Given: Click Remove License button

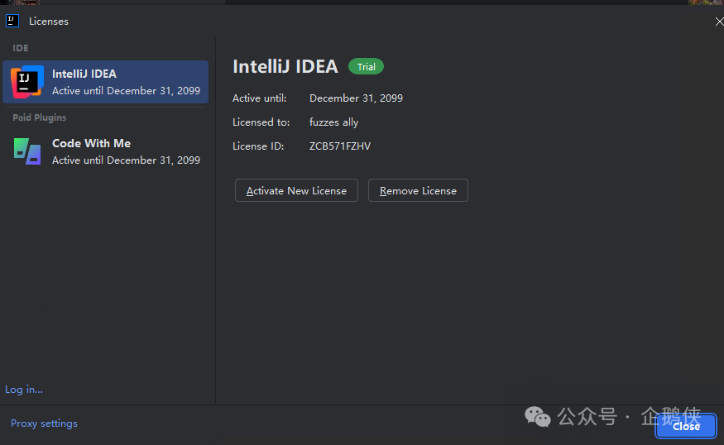Looking at the screenshot, I should (418, 190).
